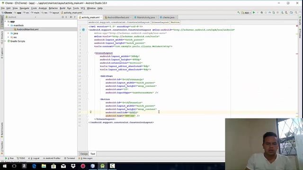Launch Microsoft Edge from the taskbar
Image resolution: width=303 pixels, height=170 pixels.
[x=34, y=166]
